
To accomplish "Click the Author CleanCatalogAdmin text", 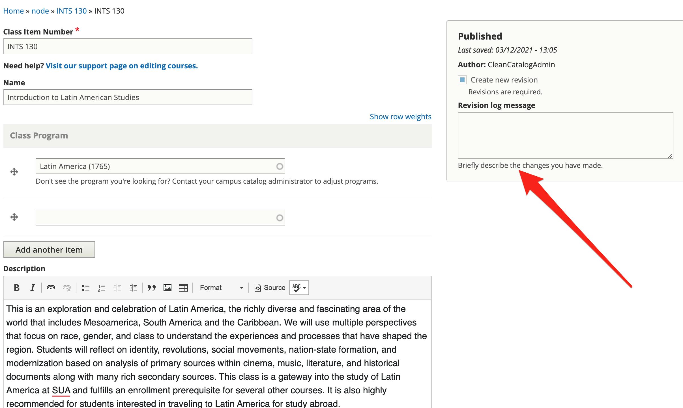I will [506, 65].
